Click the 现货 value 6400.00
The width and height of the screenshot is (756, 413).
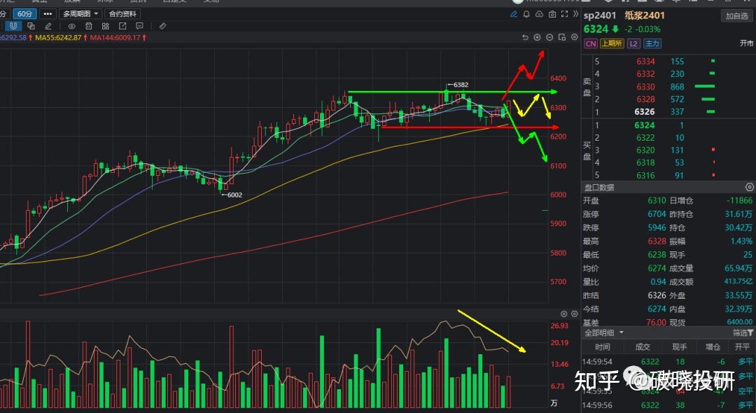click(740, 322)
